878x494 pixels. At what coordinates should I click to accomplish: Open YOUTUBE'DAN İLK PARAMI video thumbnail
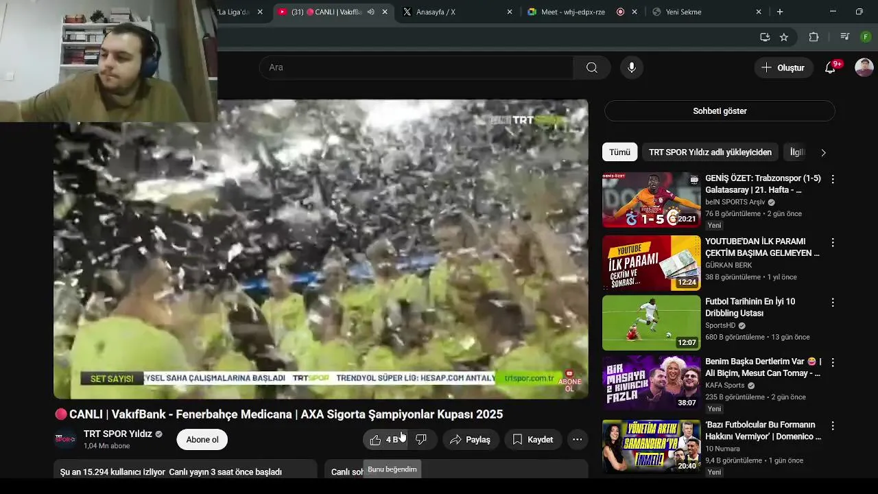pos(651,263)
